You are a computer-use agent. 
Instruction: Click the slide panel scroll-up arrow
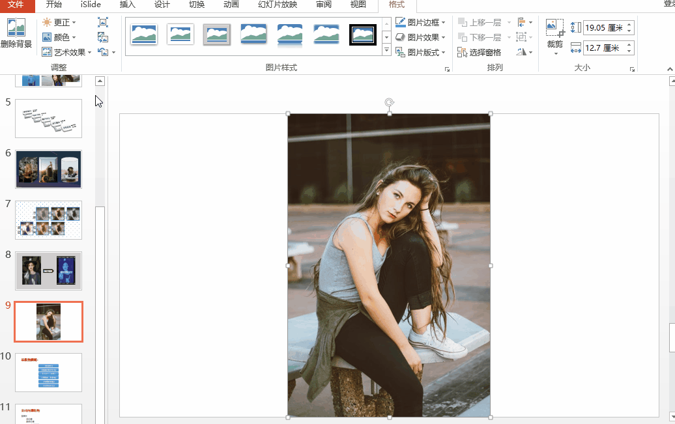[x=100, y=81]
